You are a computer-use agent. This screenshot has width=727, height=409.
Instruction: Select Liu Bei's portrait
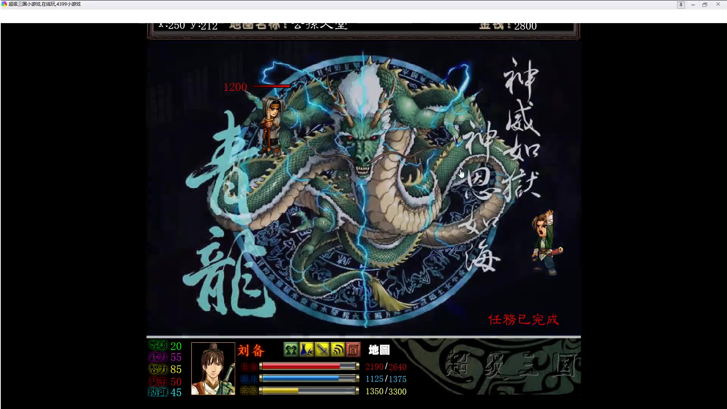coord(213,368)
